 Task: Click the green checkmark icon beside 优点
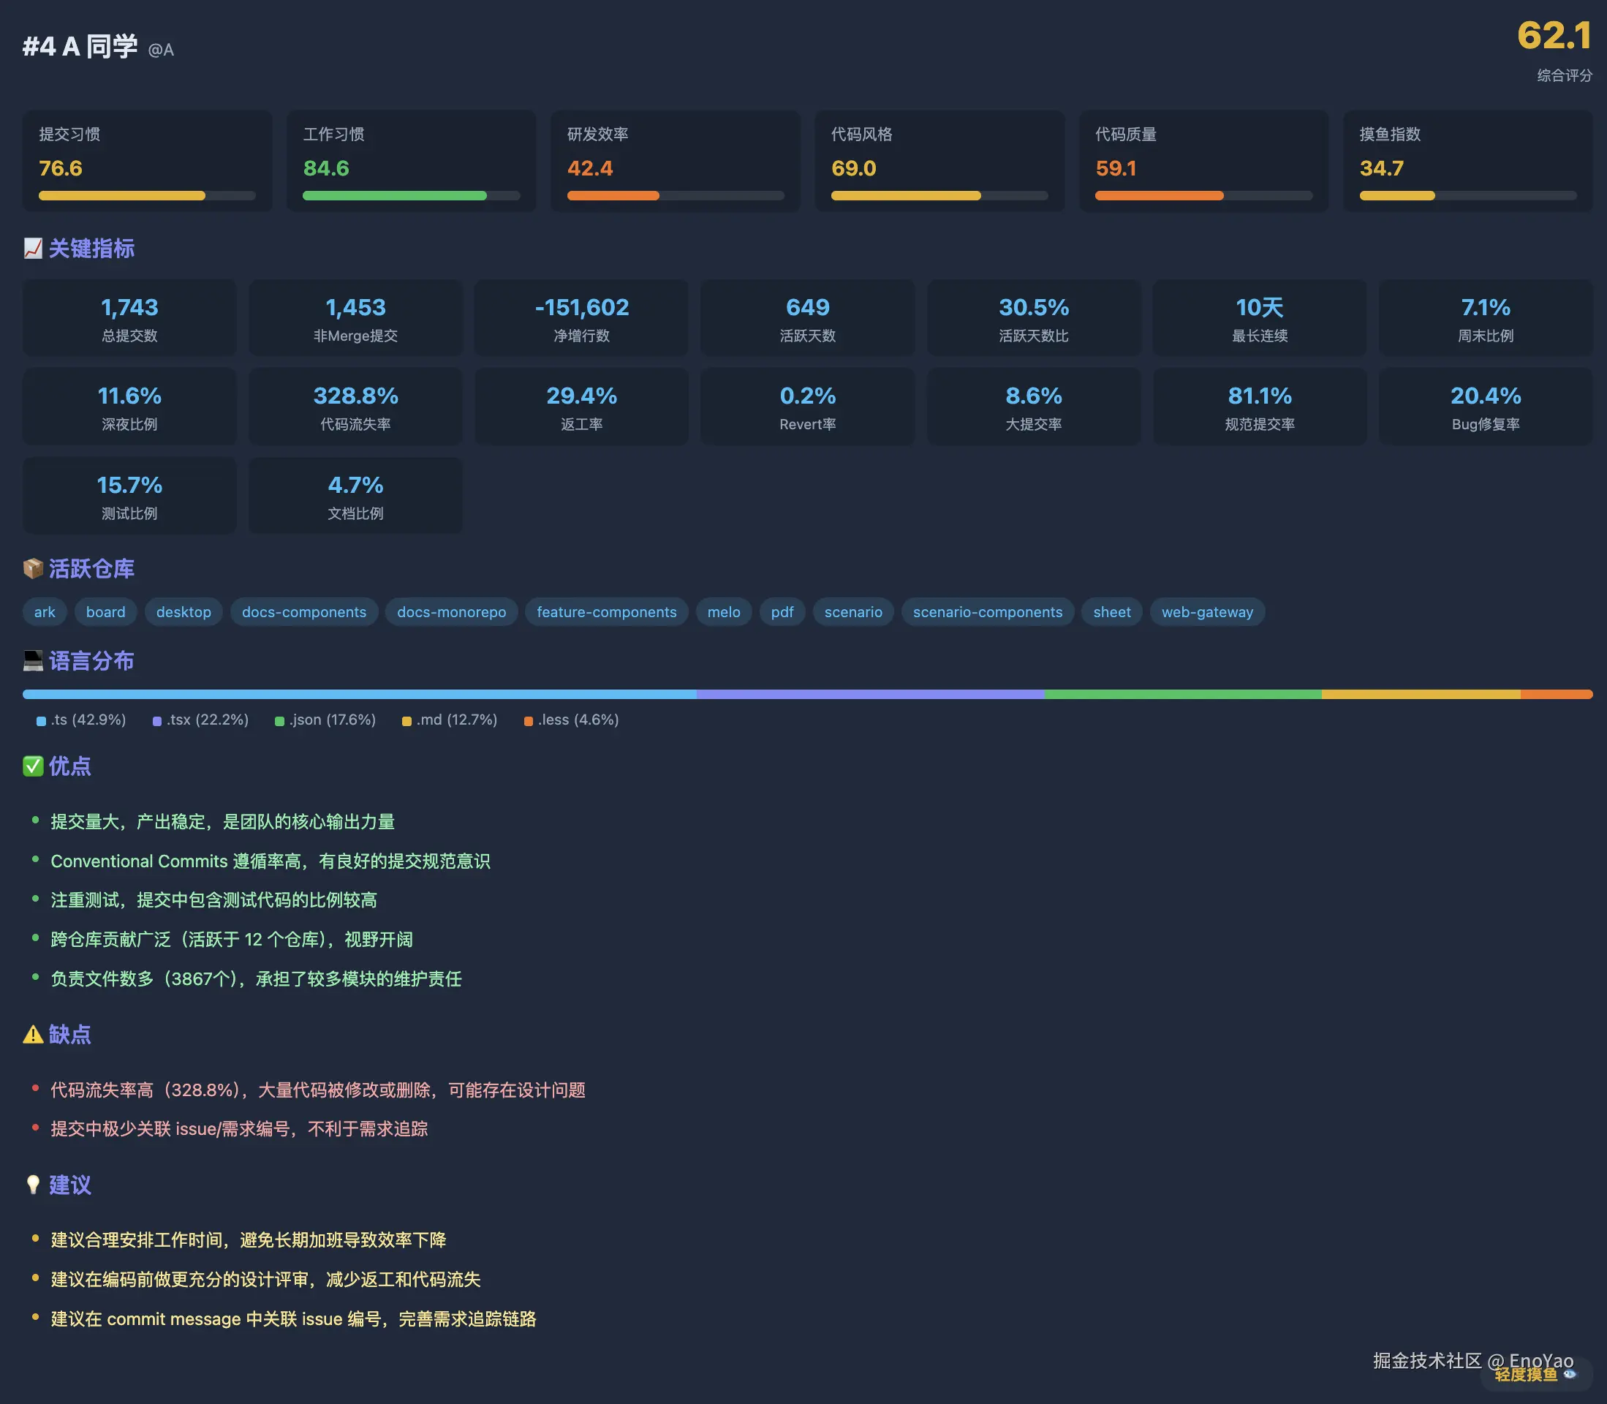pos(33,766)
